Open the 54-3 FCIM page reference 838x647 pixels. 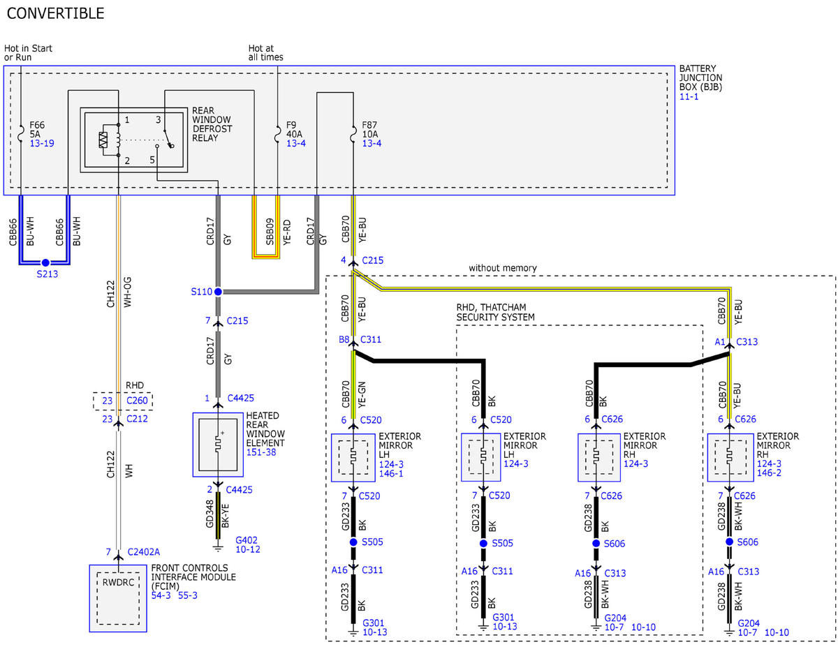pyautogui.click(x=161, y=595)
